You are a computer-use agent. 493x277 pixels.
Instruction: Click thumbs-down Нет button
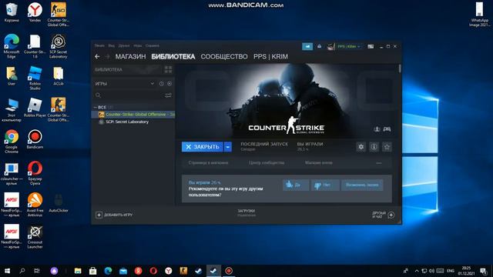325,185
